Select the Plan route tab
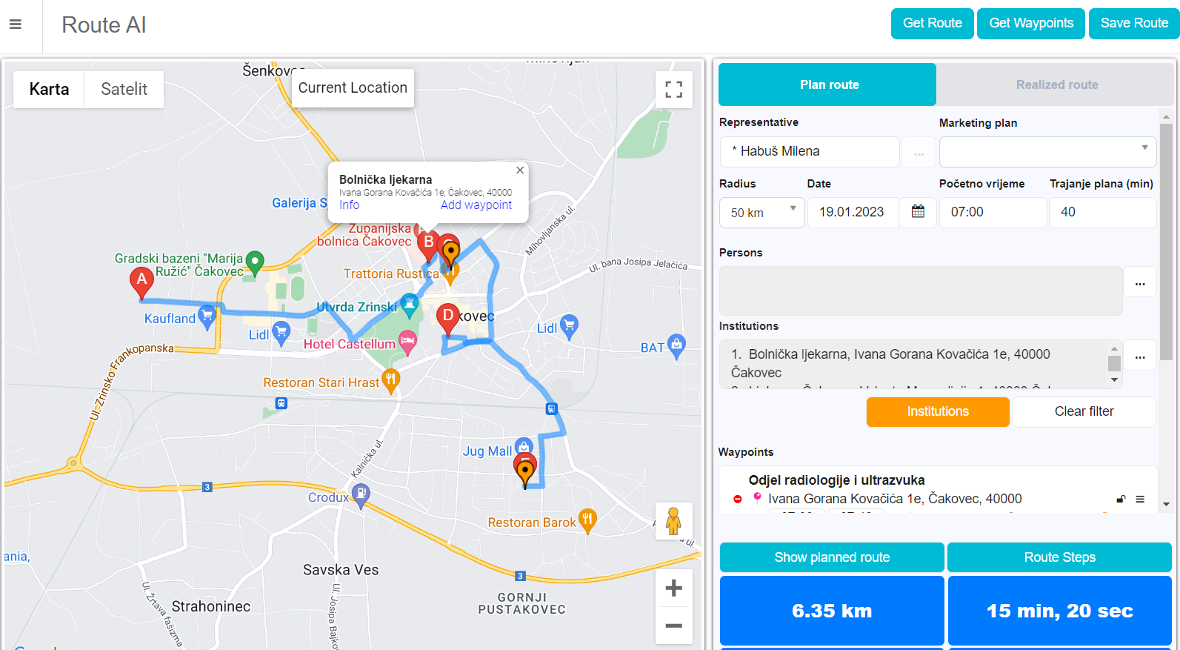This screenshot has height=650, width=1180. click(x=828, y=84)
